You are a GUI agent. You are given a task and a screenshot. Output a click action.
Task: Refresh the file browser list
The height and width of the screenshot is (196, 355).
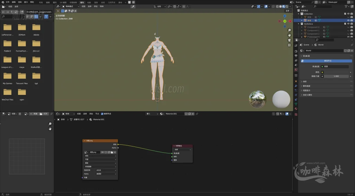point(16,12)
